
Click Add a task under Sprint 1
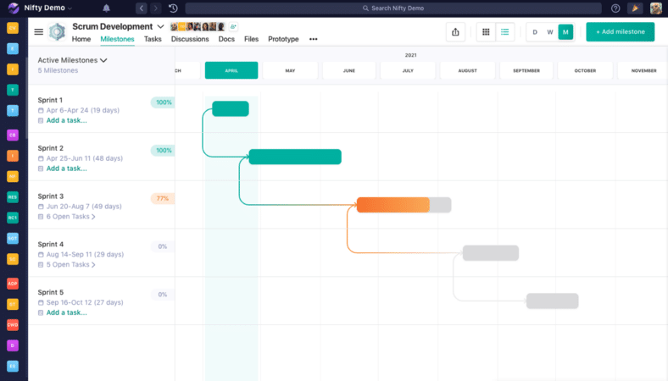tap(66, 120)
